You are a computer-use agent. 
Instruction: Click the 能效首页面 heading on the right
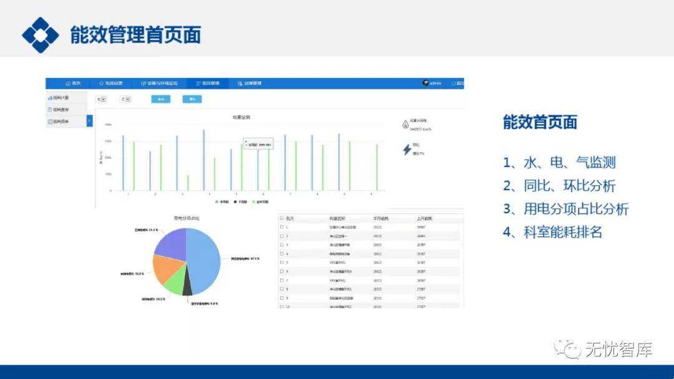(x=540, y=122)
